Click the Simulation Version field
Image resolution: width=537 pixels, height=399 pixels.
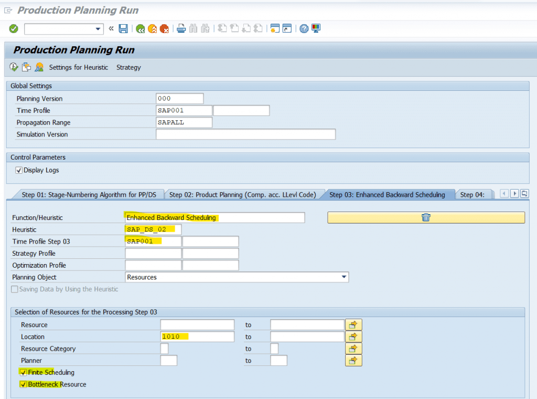pos(245,134)
